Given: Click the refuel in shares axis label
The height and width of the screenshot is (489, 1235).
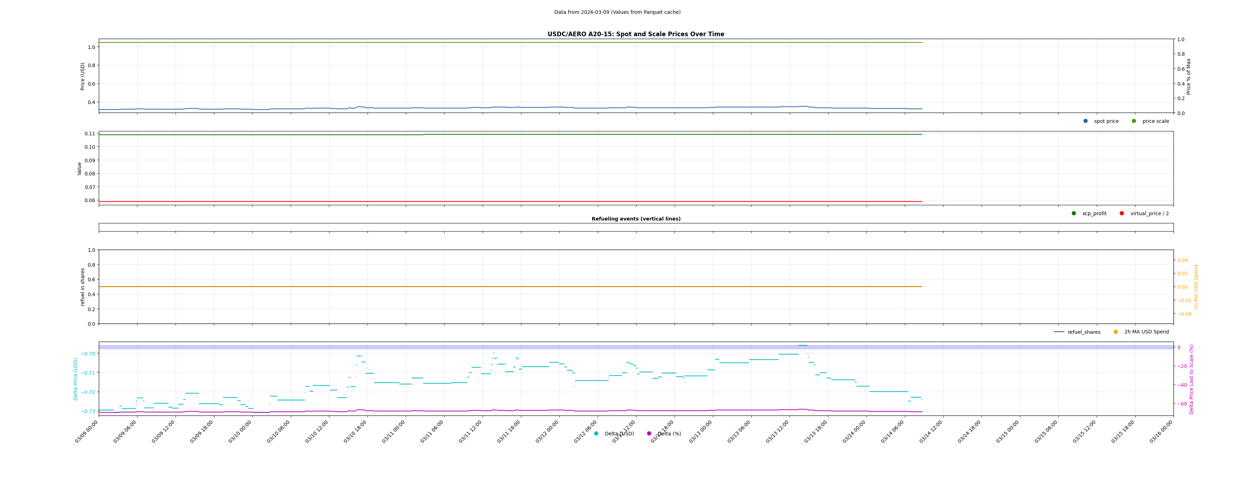Looking at the screenshot, I should (82, 287).
